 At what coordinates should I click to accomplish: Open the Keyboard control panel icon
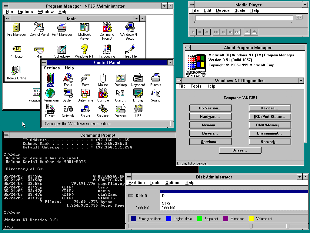click(x=138, y=78)
